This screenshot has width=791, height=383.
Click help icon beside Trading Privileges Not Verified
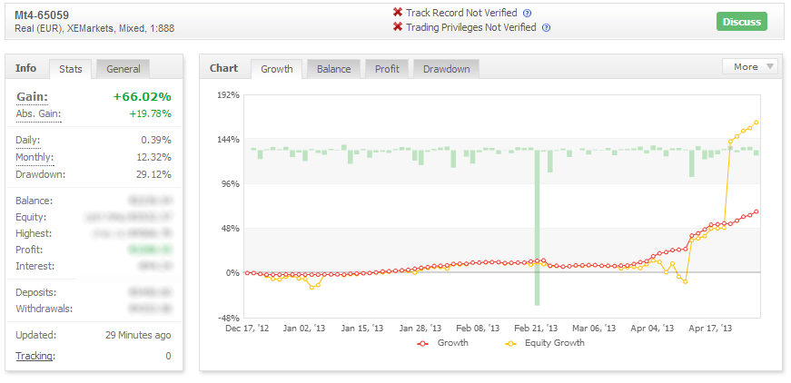(546, 28)
